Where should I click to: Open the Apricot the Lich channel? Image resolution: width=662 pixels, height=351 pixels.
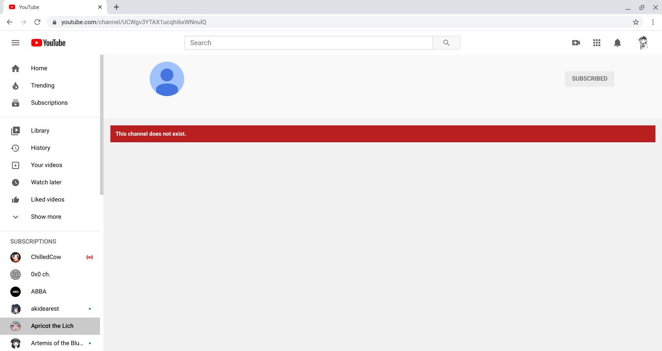pos(52,326)
